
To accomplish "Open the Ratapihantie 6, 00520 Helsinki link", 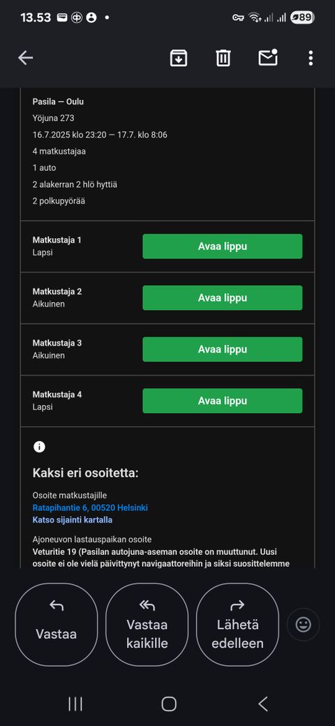I will coord(90,508).
